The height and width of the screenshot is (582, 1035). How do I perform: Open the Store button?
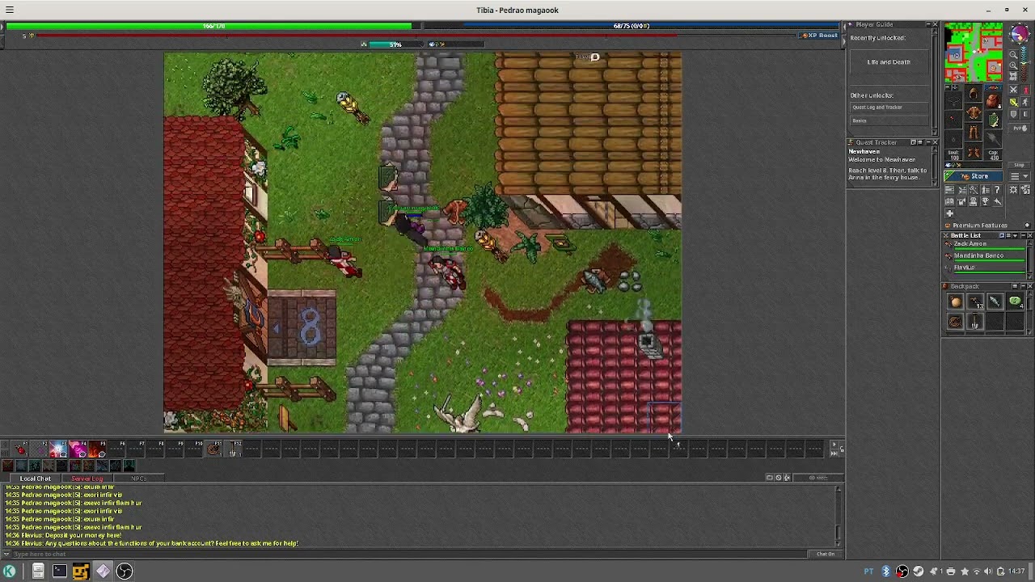point(974,176)
